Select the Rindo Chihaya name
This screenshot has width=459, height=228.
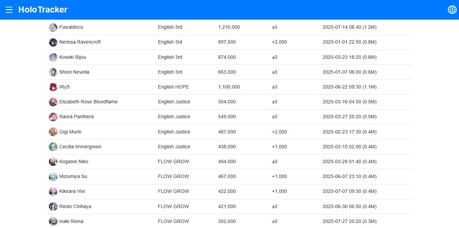coord(75,206)
